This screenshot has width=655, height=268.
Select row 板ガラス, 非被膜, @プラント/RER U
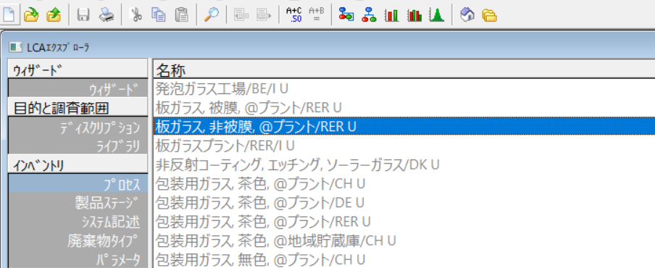point(404,126)
